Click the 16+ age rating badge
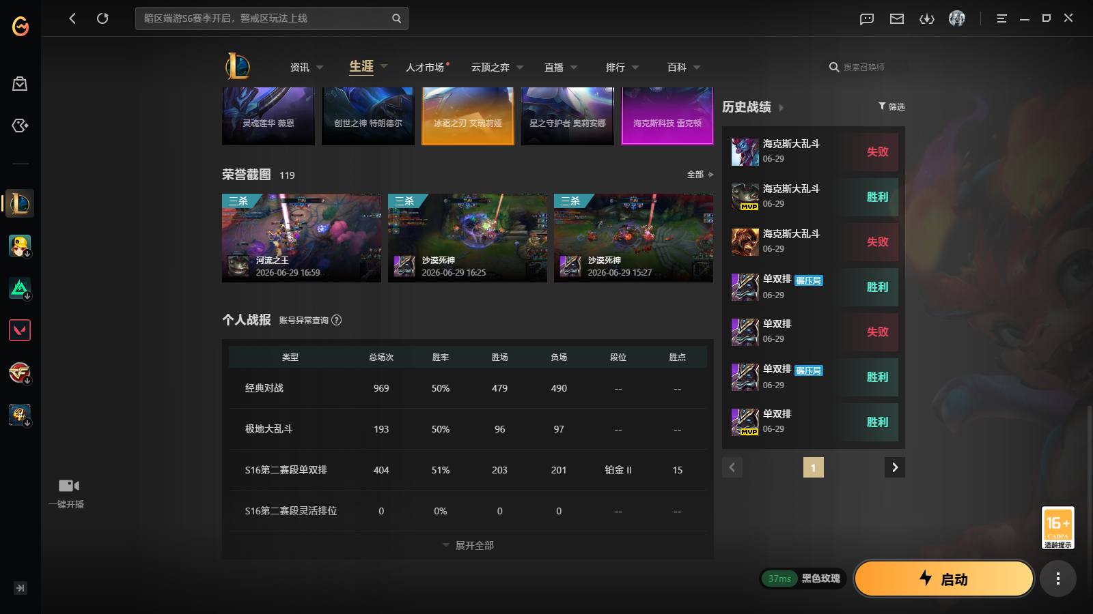The height and width of the screenshot is (614, 1093). click(1057, 527)
